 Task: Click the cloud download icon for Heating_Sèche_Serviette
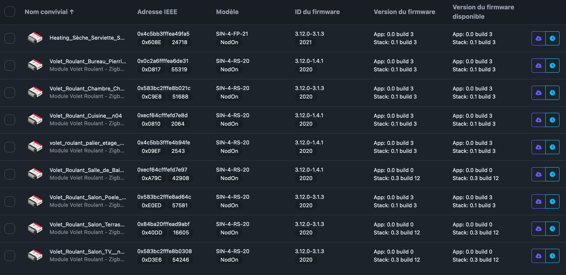coord(538,38)
